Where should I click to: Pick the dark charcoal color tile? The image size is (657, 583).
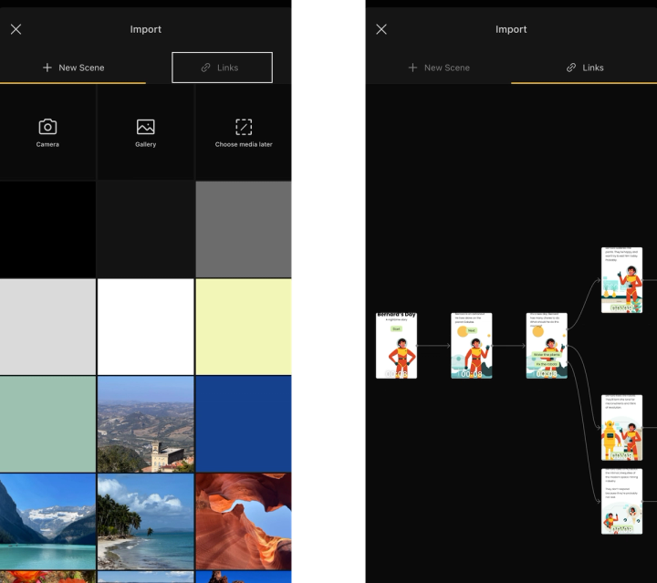(145, 229)
